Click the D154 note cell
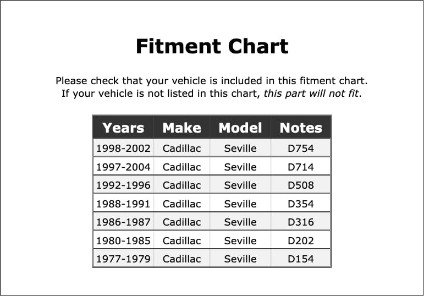424x296 pixels. coord(301,259)
